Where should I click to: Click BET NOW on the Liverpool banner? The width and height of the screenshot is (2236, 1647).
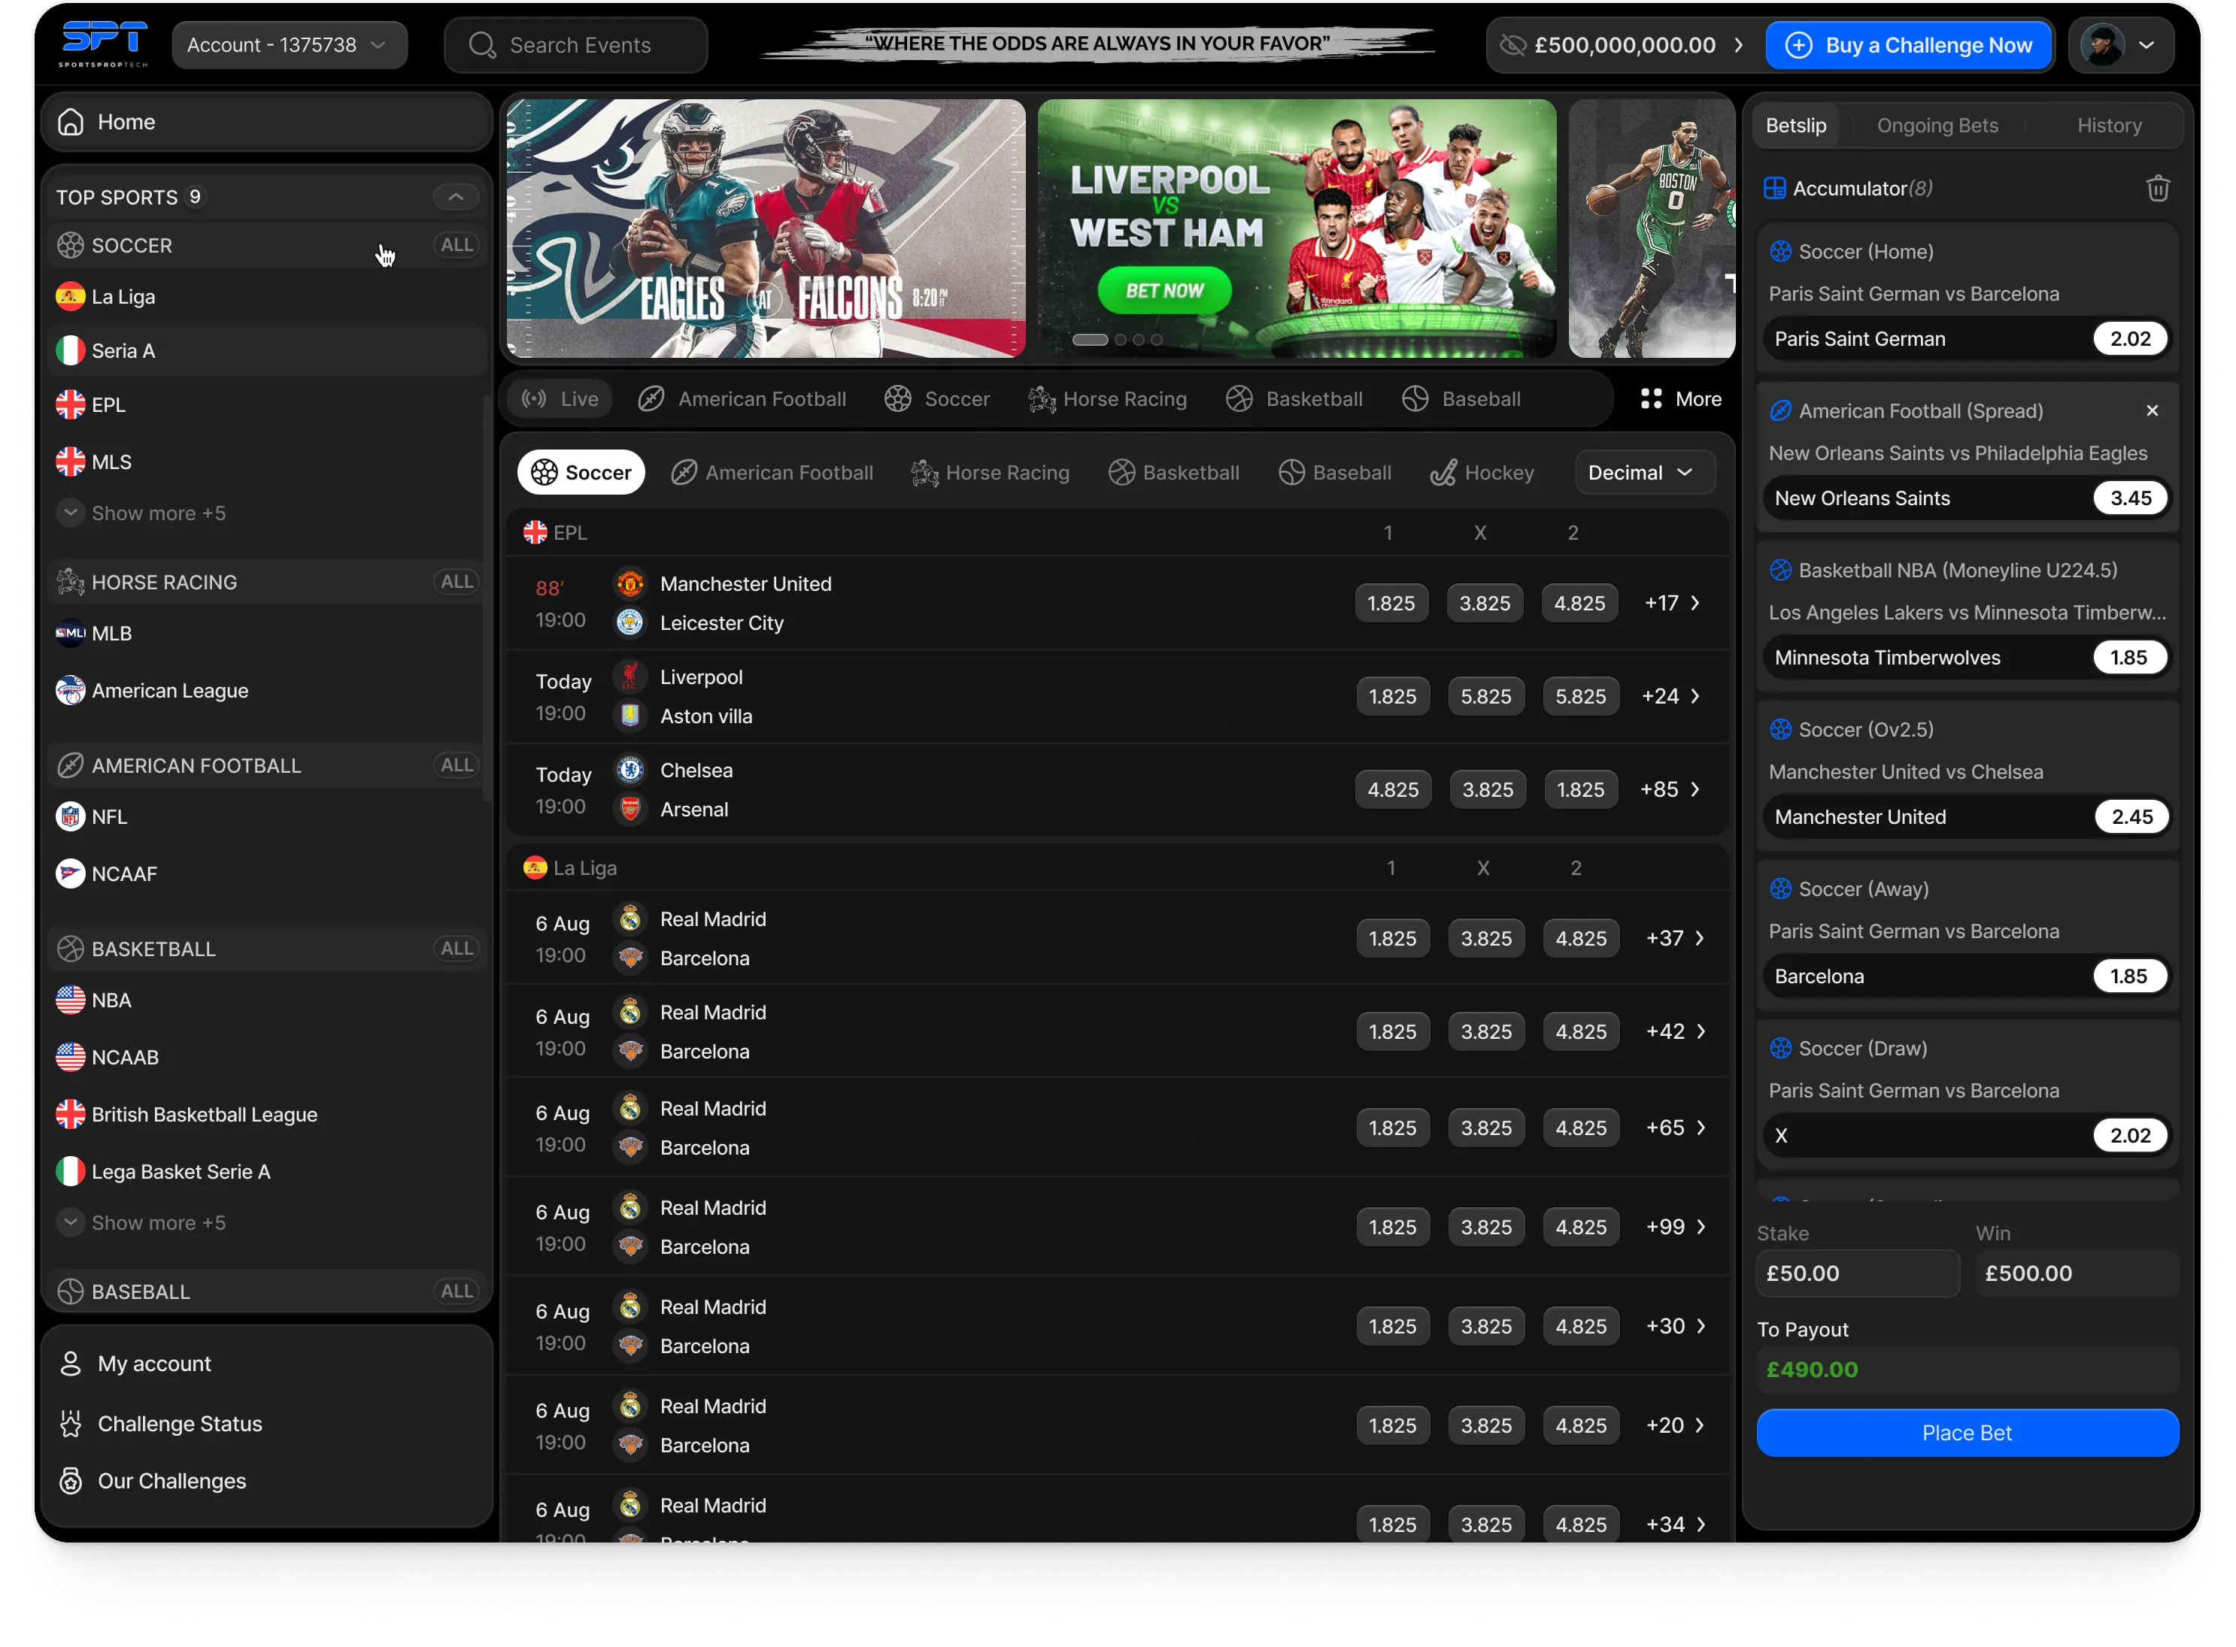point(1164,291)
